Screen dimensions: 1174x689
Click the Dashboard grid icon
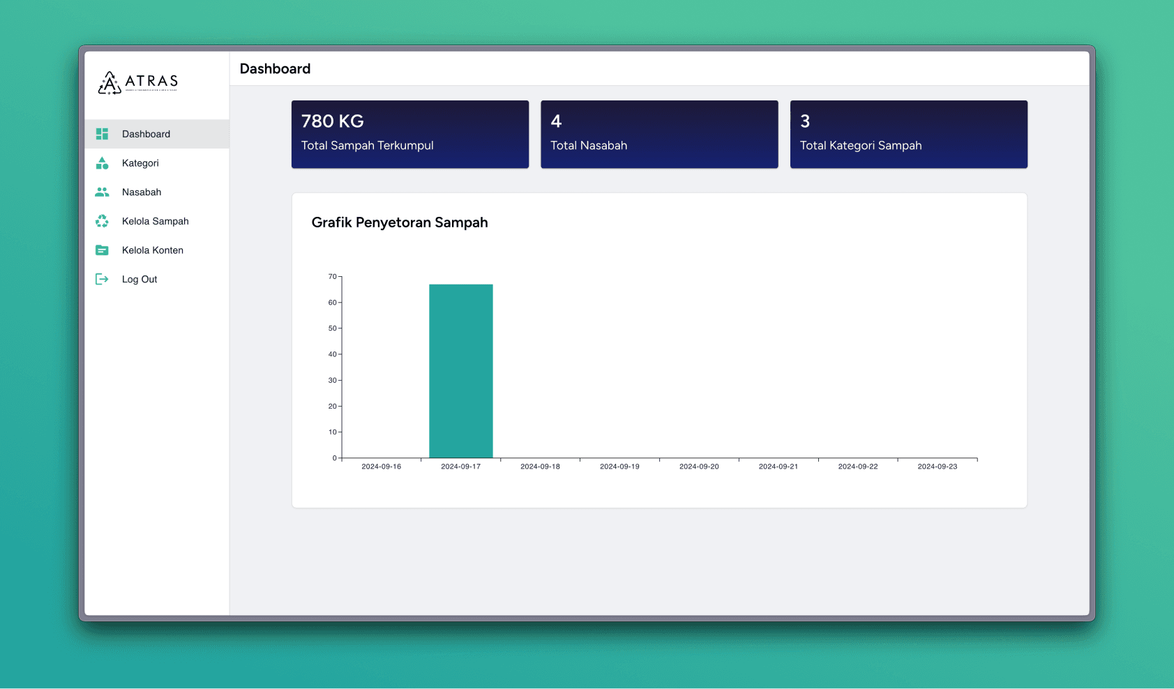[x=102, y=134]
